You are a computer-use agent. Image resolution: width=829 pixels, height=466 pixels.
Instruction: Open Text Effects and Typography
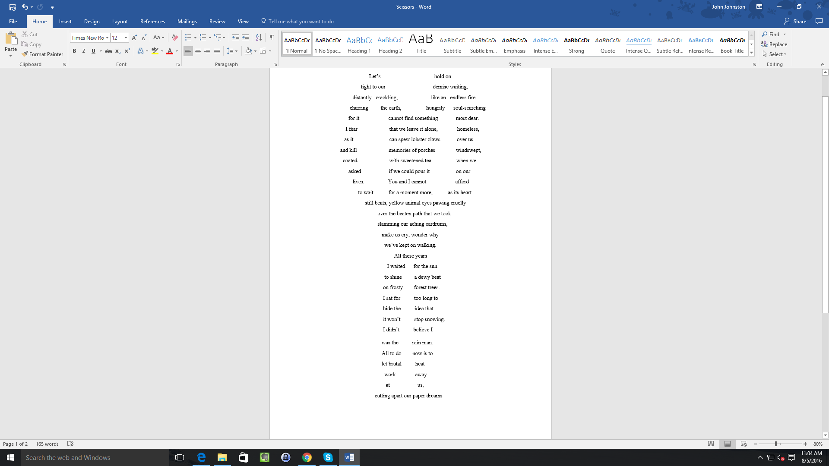pyautogui.click(x=141, y=51)
